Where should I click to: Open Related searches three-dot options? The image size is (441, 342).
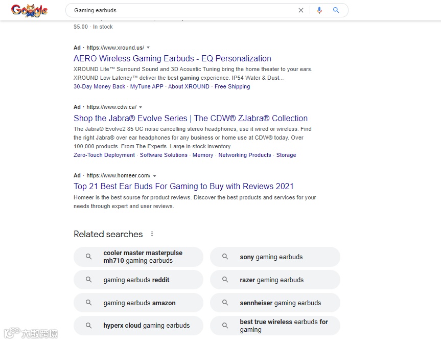pyautogui.click(x=152, y=234)
